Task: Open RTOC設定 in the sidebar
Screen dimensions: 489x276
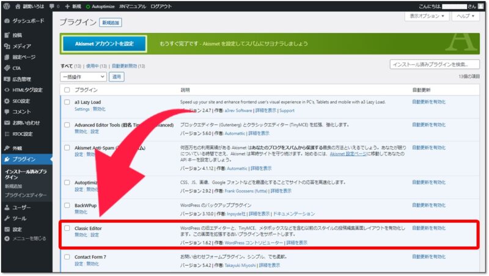Action: click(x=18, y=134)
